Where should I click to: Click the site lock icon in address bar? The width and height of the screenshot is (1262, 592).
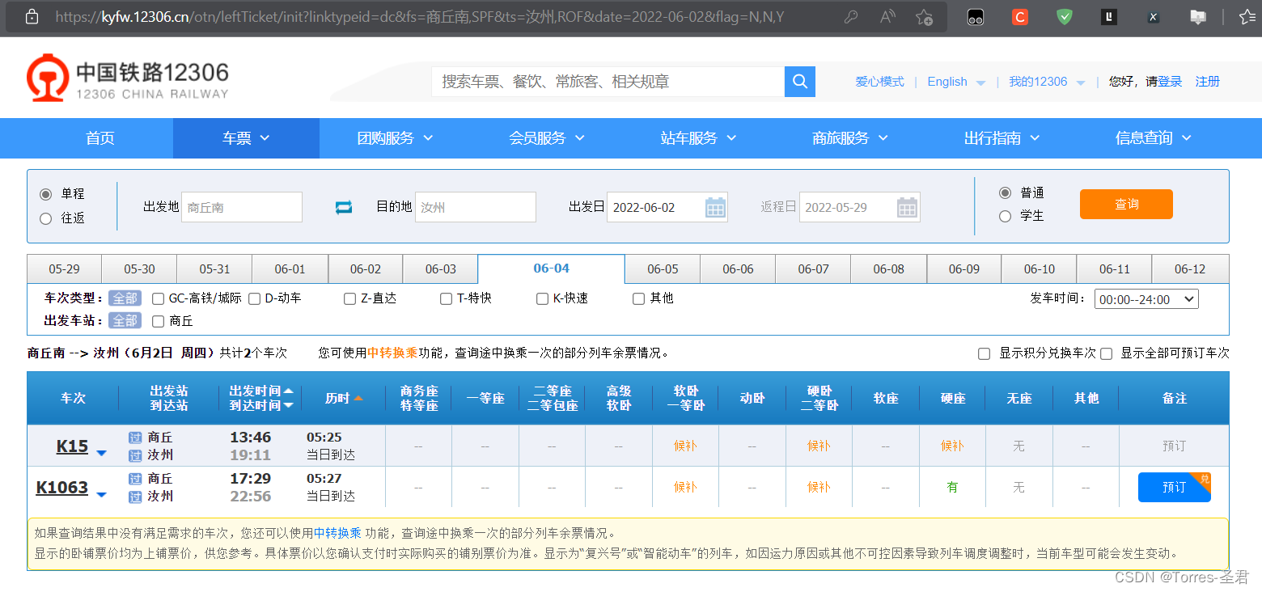tap(32, 17)
